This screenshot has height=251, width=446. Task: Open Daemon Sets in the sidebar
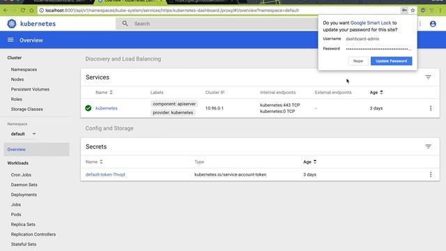click(x=24, y=185)
